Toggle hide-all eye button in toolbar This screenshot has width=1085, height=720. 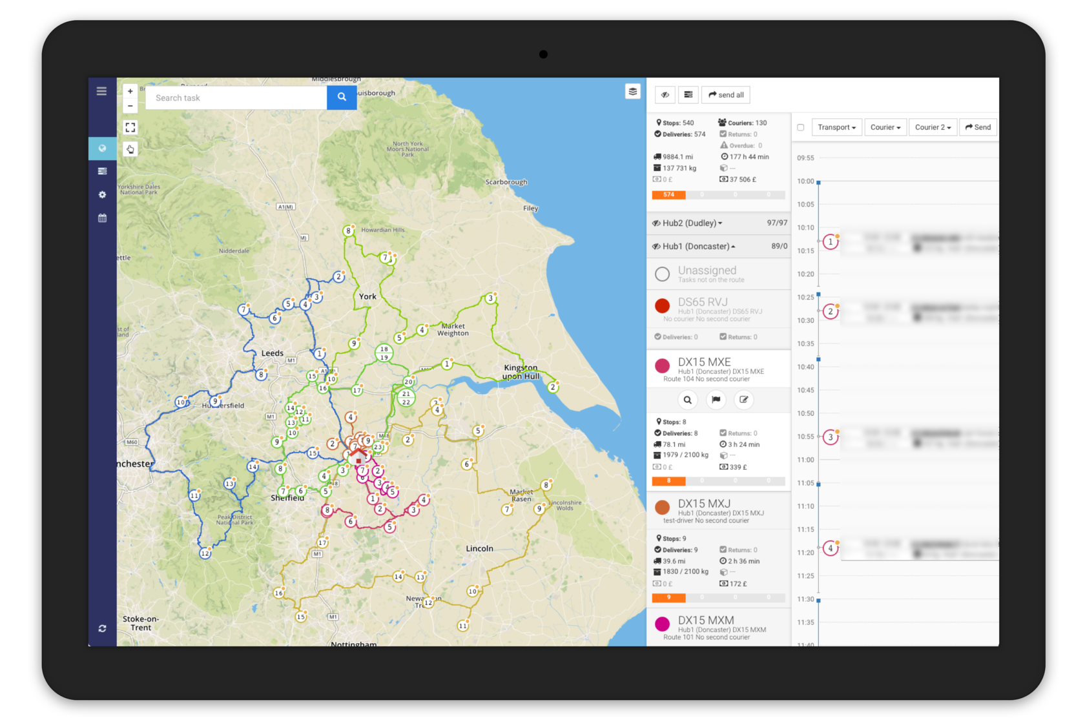click(x=665, y=95)
